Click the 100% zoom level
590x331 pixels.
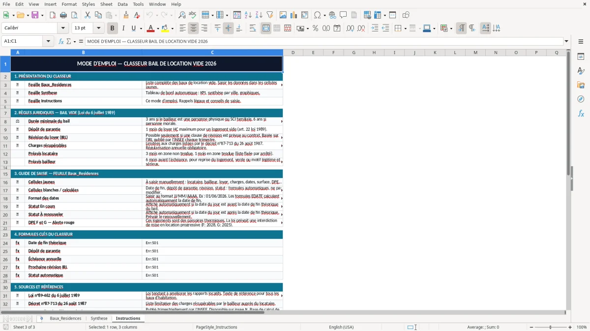pos(582,327)
